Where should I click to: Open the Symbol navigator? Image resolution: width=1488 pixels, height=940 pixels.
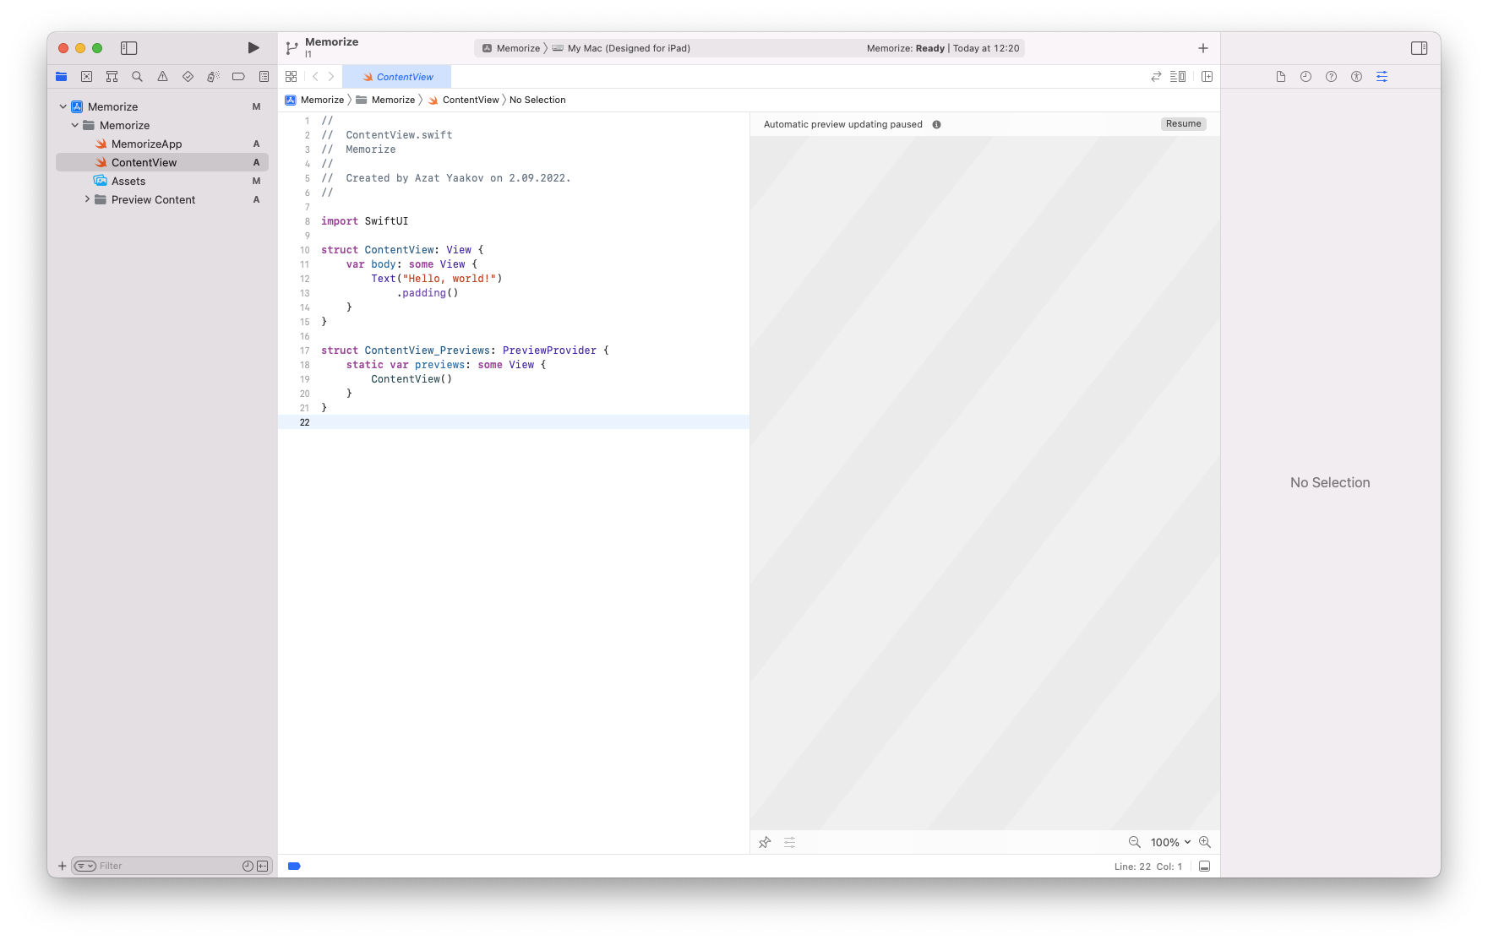112,77
